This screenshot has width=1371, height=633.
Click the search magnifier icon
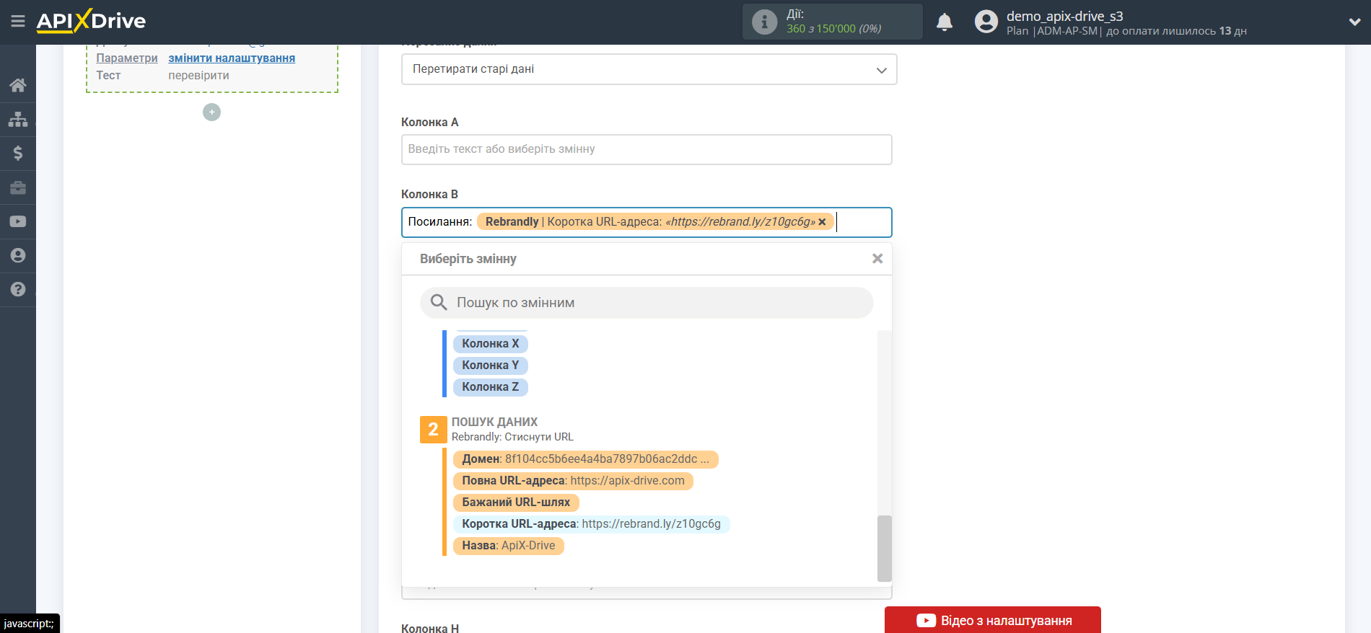pos(439,302)
